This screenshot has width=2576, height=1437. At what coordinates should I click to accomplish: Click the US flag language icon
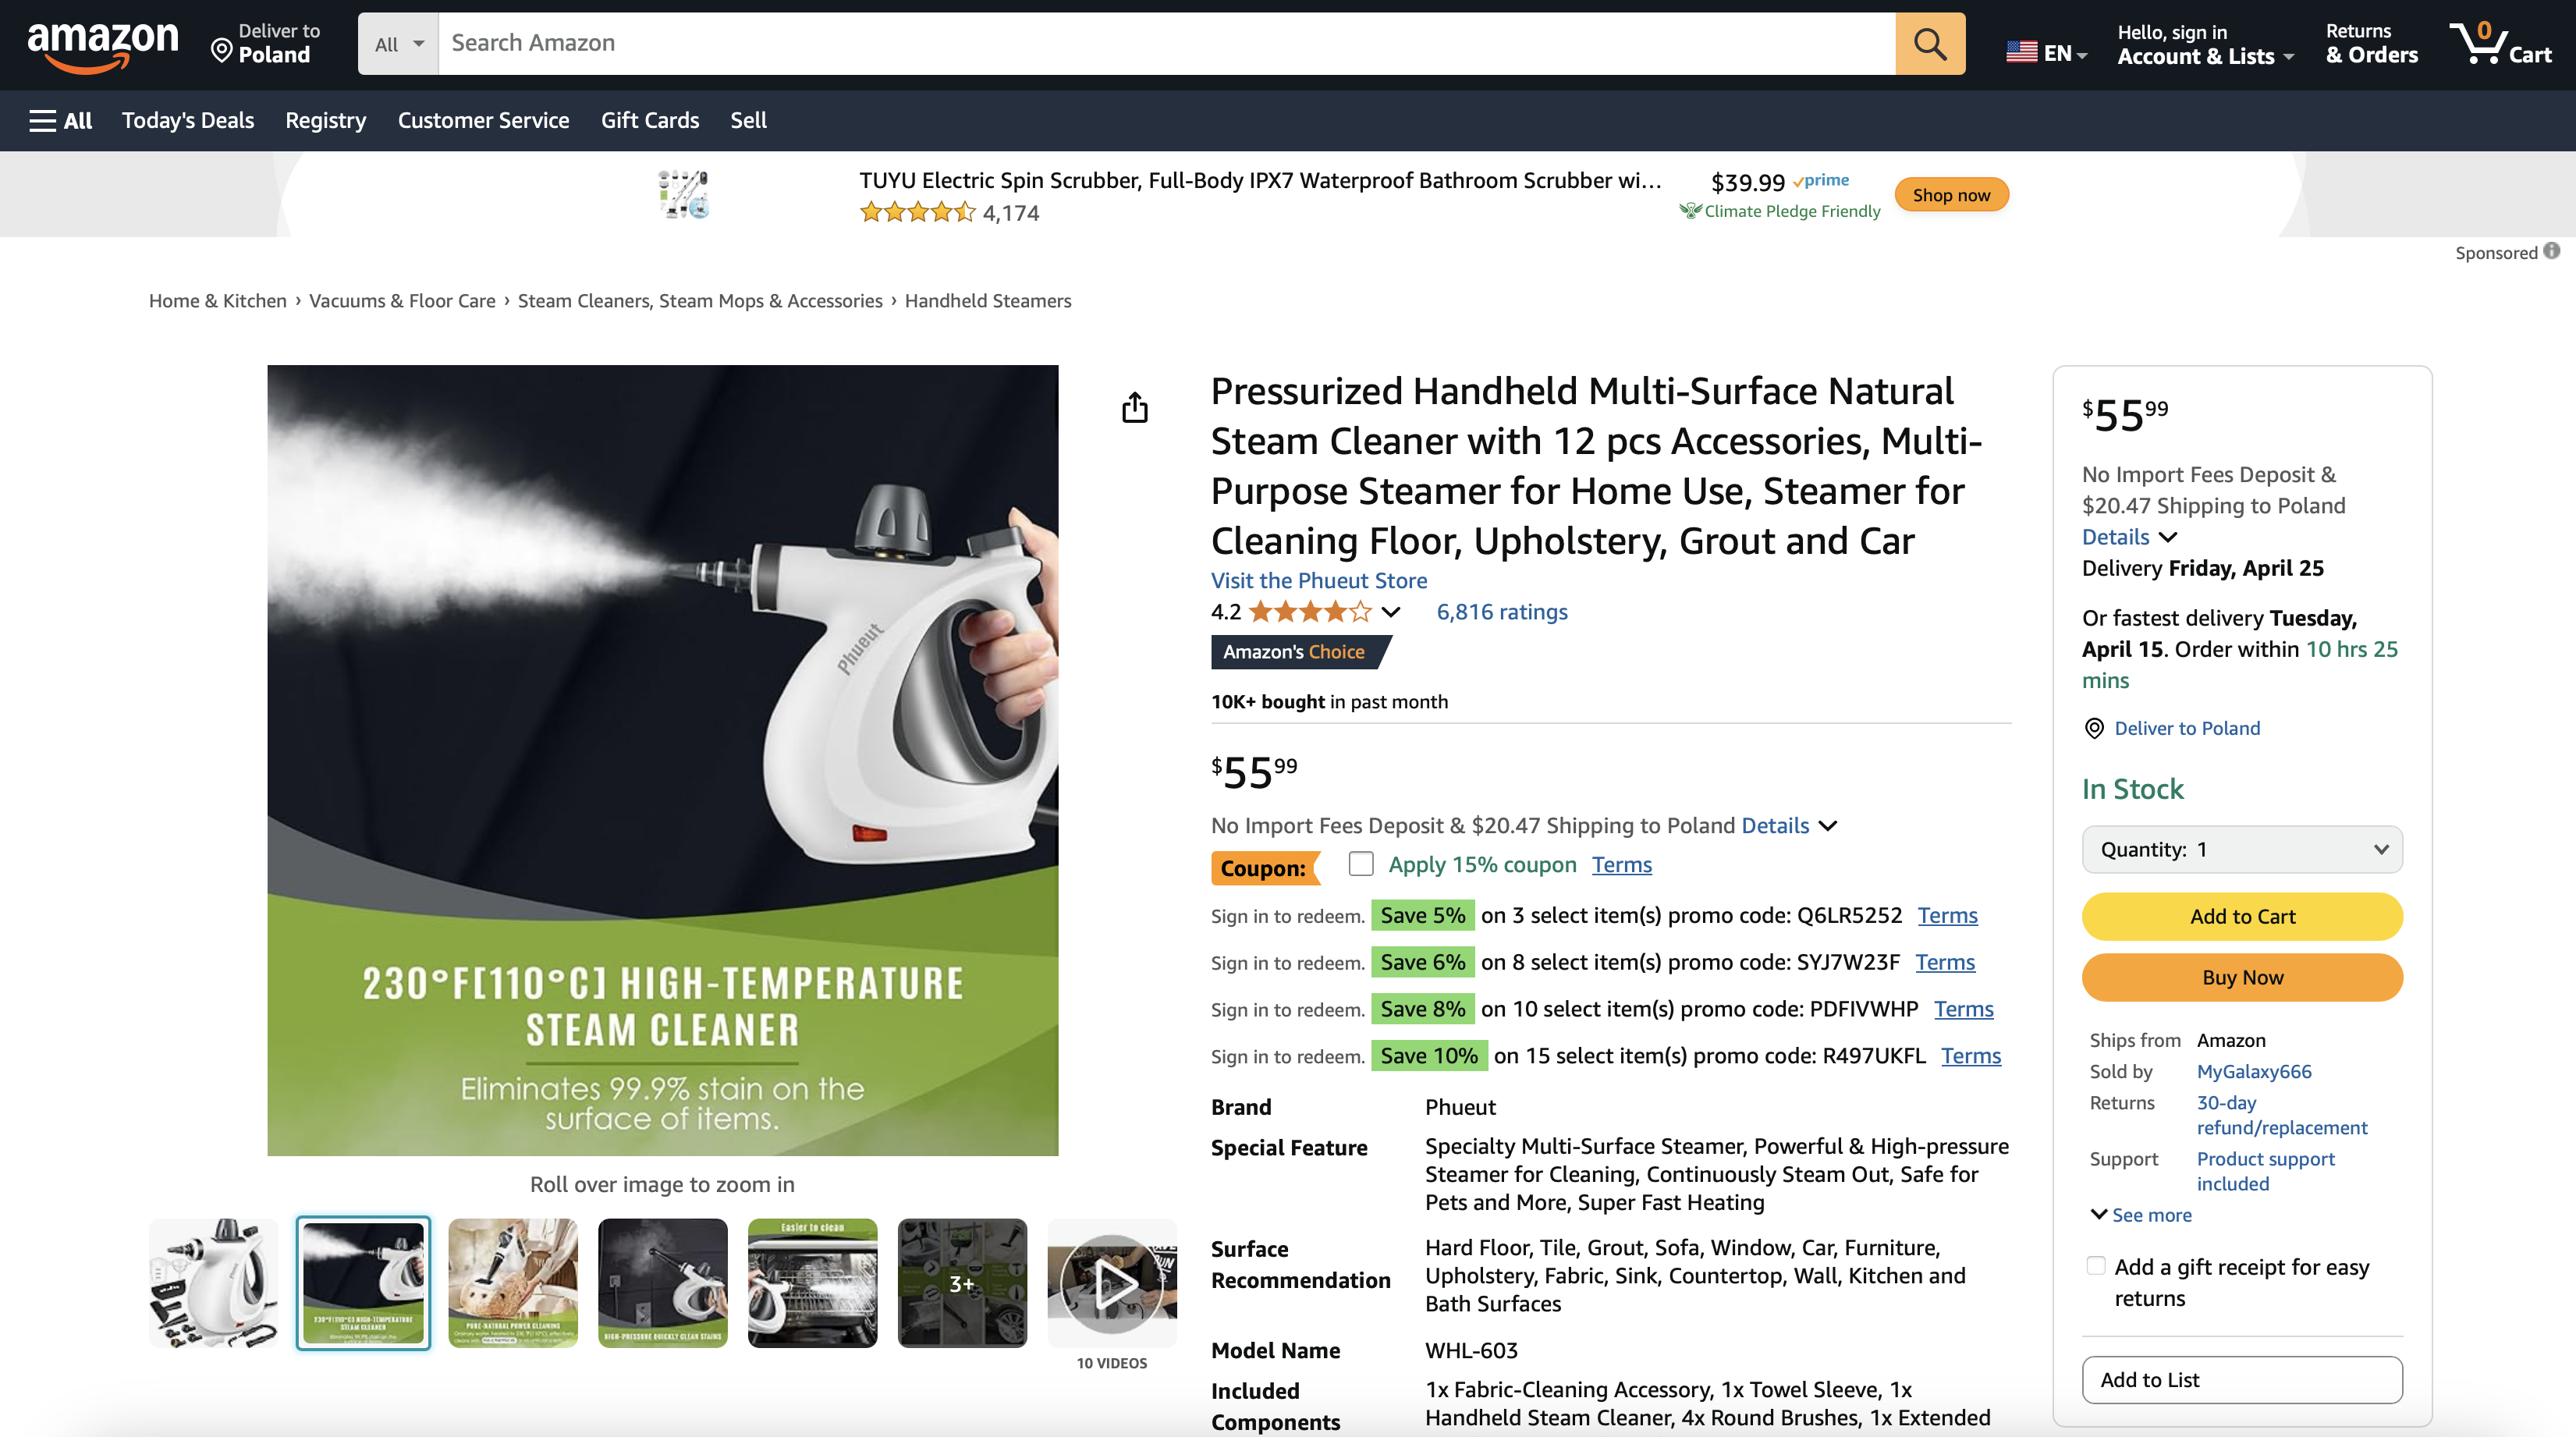(x=2022, y=52)
